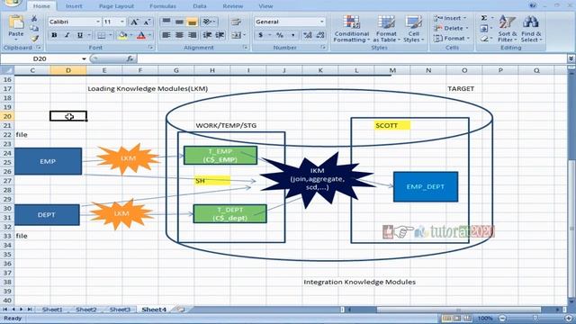The image size is (576, 324).
Task: Open Sort & Filter menu
Action: coord(508,29)
